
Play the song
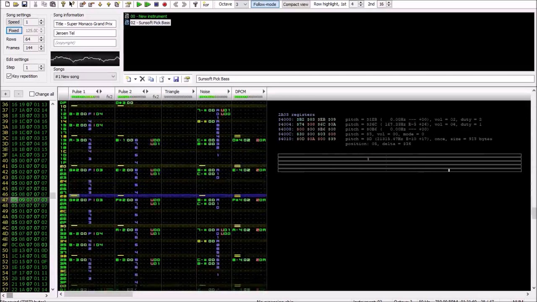click(x=139, y=4)
